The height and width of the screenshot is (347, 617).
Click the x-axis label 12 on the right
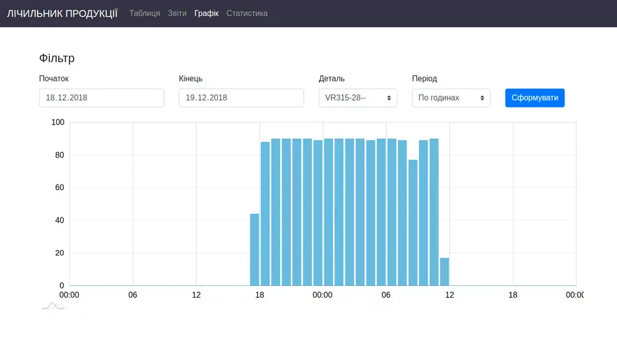click(x=449, y=295)
